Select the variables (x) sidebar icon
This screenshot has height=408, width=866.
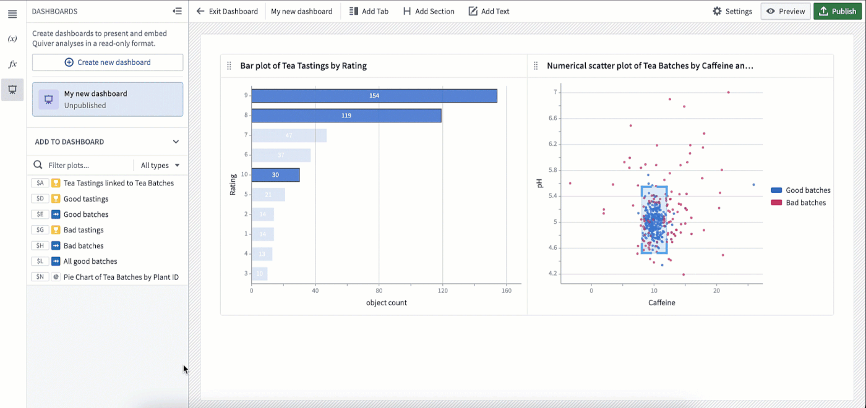tap(12, 39)
